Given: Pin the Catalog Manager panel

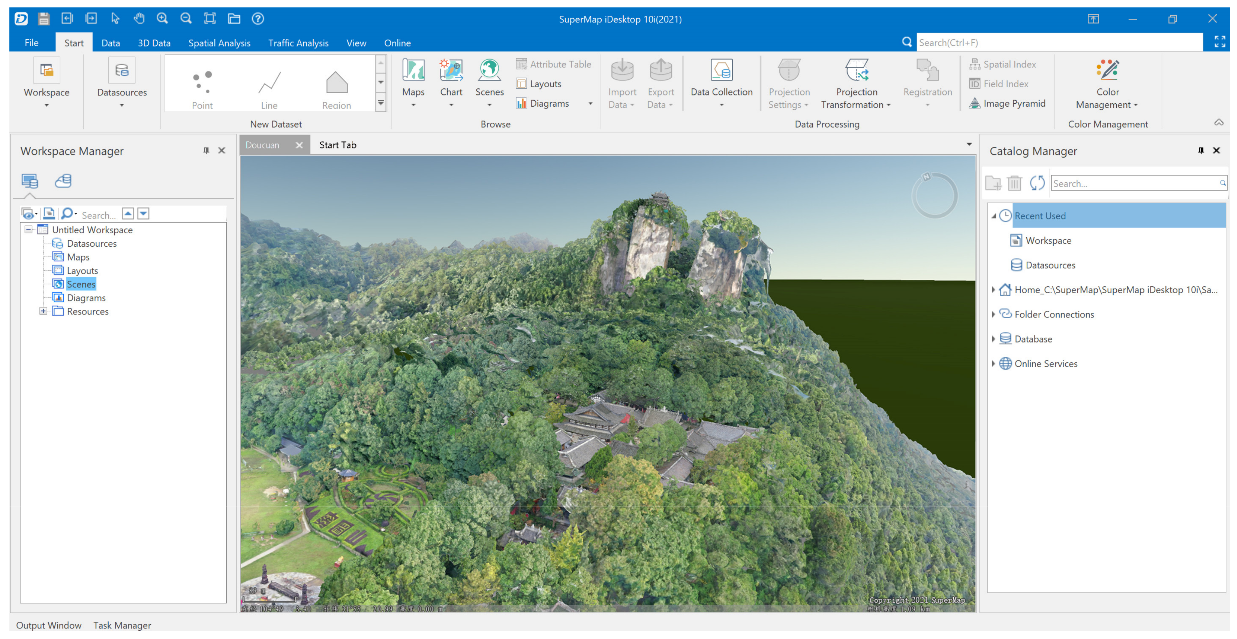Looking at the screenshot, I should 1201,150.
